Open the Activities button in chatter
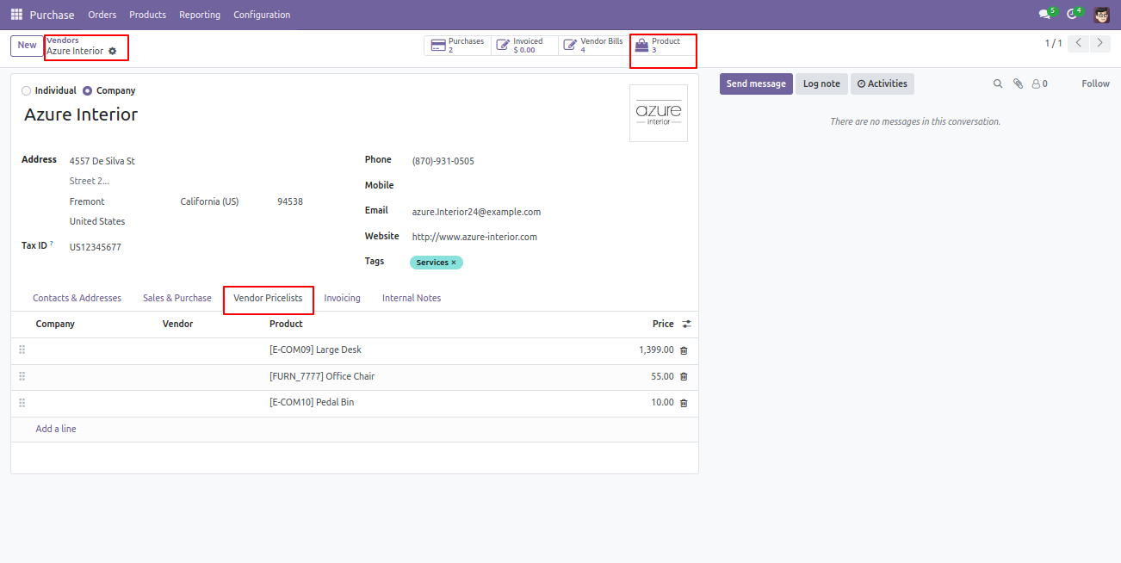 tap(883, 84)
